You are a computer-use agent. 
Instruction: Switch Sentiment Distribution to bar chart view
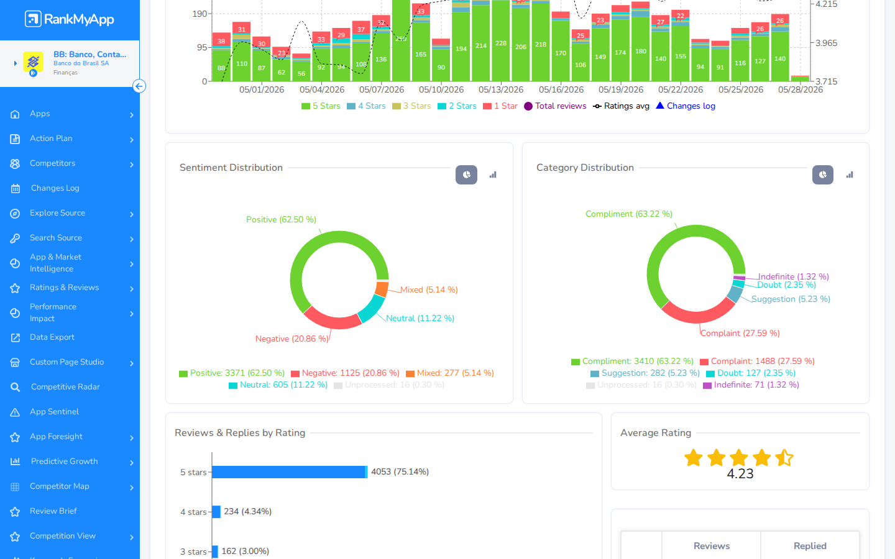[493, 175]
